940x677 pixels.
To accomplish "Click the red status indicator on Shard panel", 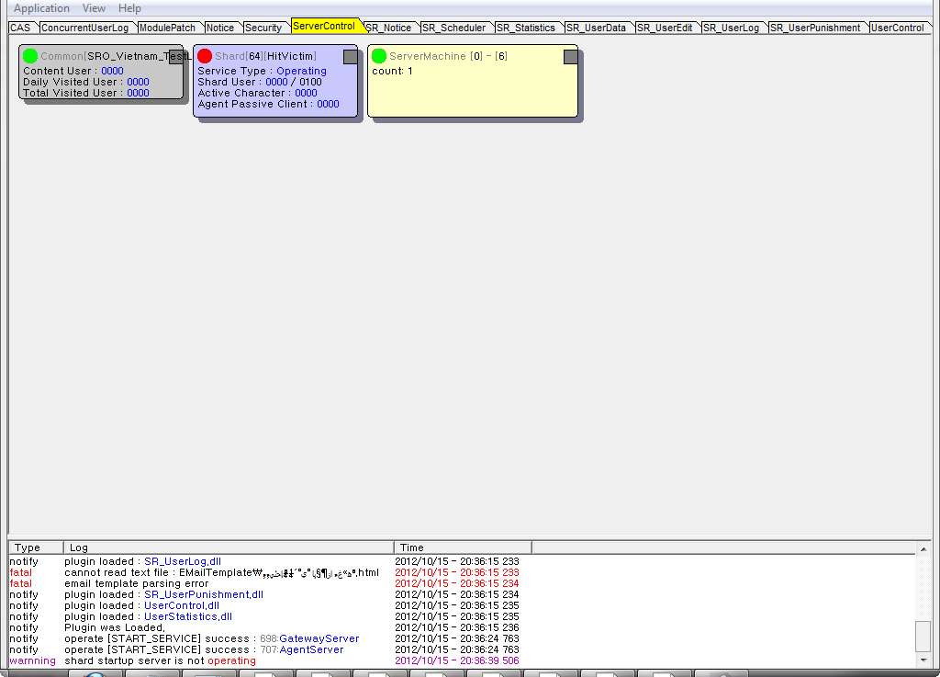I will pyautogui.click(x=205, y=56).
